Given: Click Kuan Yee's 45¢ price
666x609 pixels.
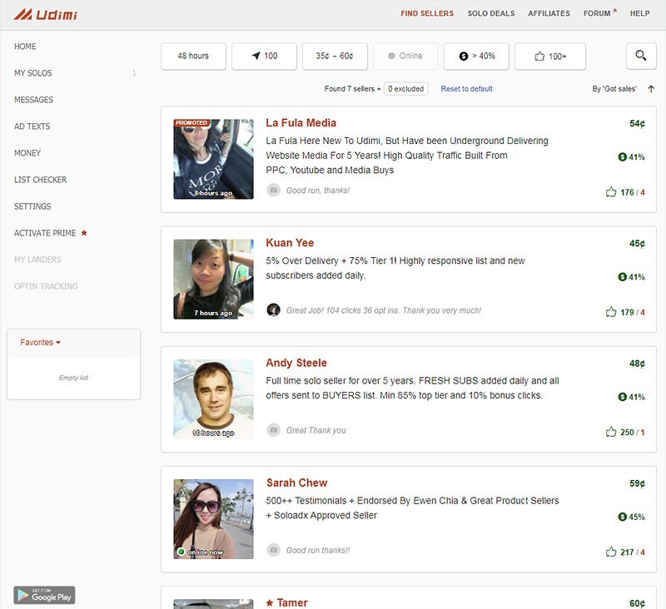Looking at the screenshot, I should [637, 244].
